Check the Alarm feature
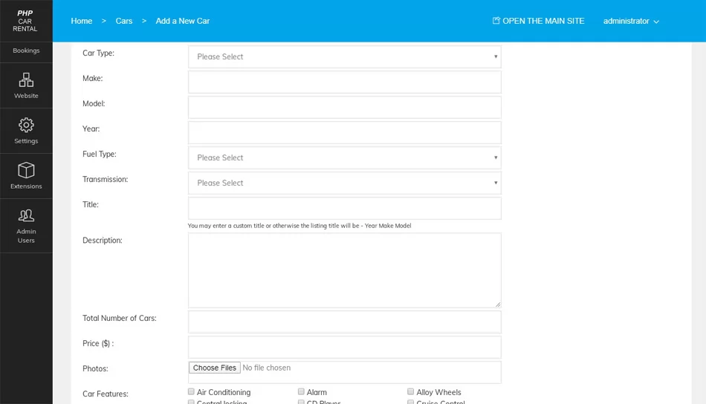This screenshot has width=706, height=404. pyautogui.click(x=301, y=391)
